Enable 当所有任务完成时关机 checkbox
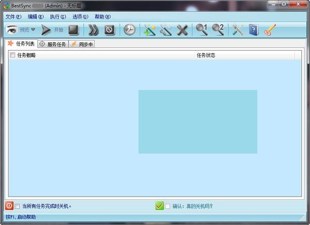The width and height of the screenshot is (310, 225). click(x=17, y=206)
